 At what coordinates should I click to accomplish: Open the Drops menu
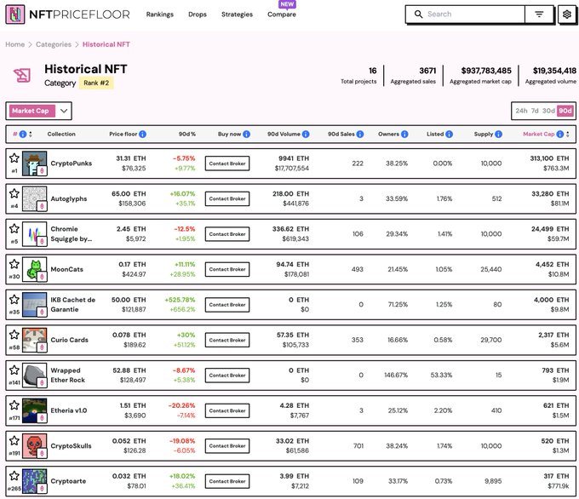tap(198, 14)
